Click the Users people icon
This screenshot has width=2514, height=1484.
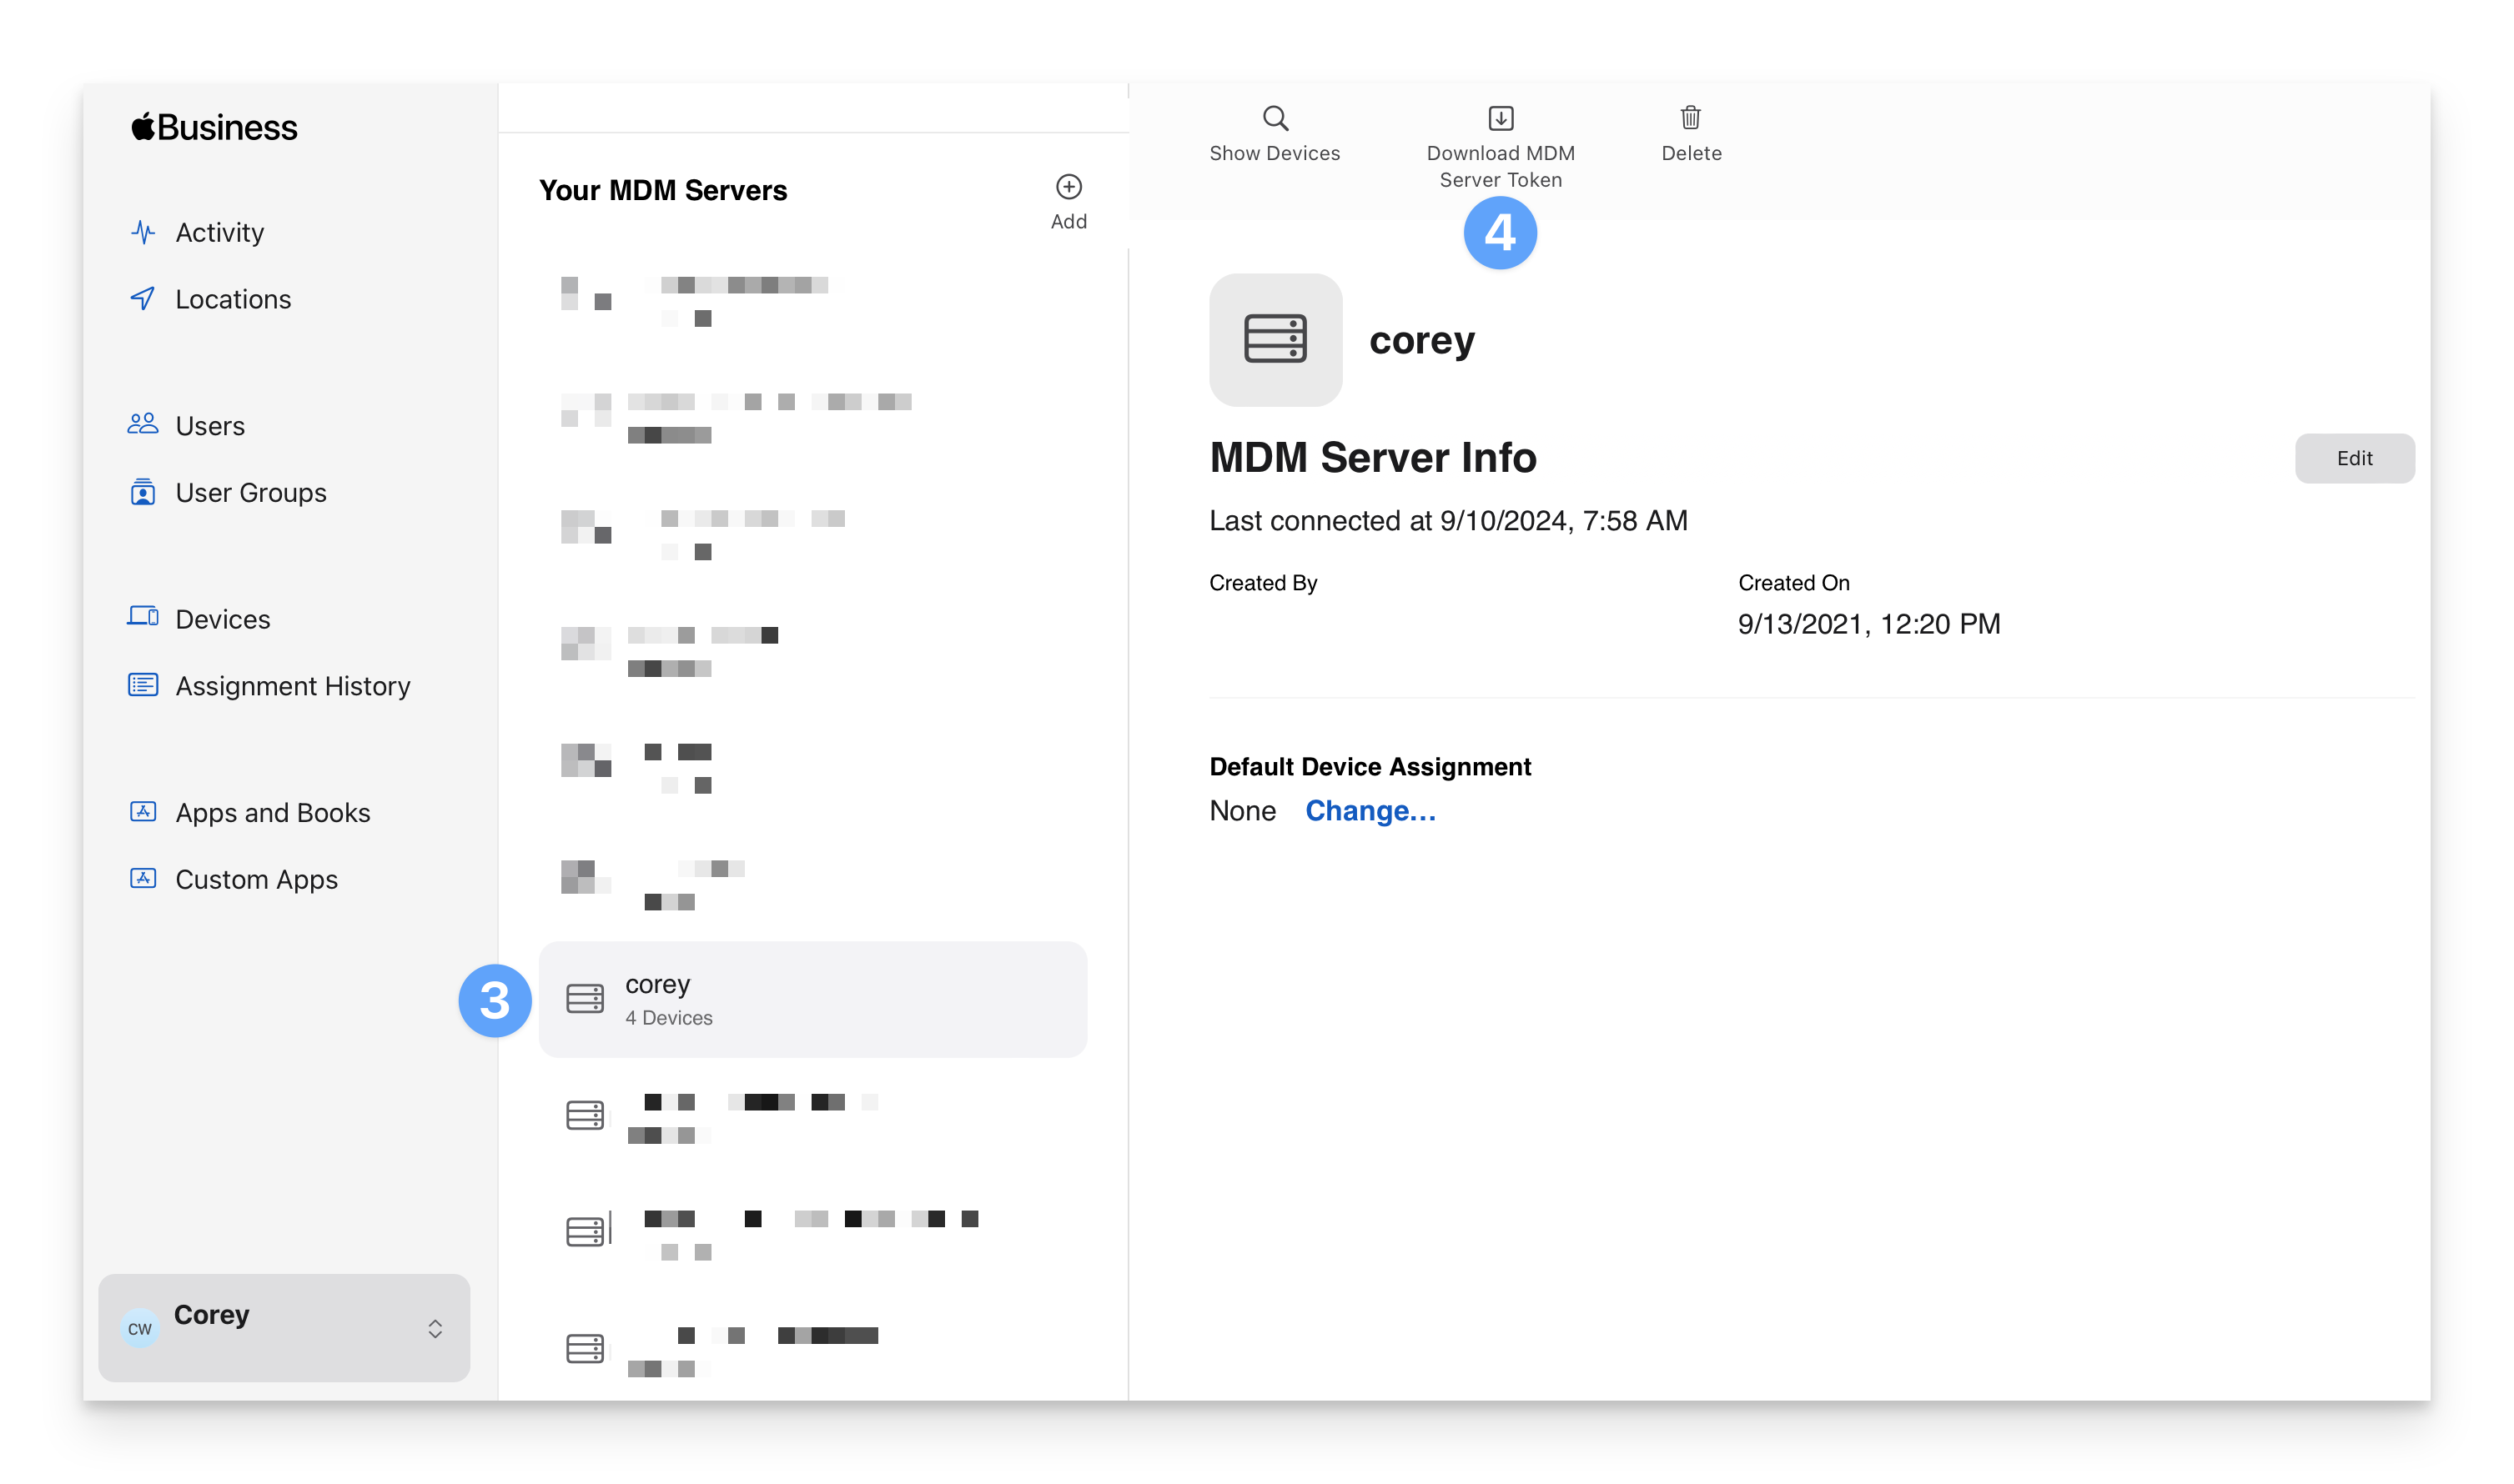[143, 424]
